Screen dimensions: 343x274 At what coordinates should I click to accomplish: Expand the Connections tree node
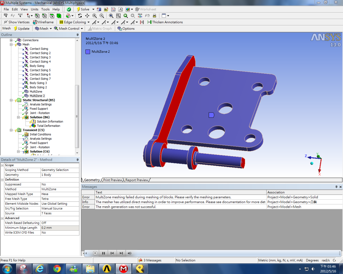(11, 40)
